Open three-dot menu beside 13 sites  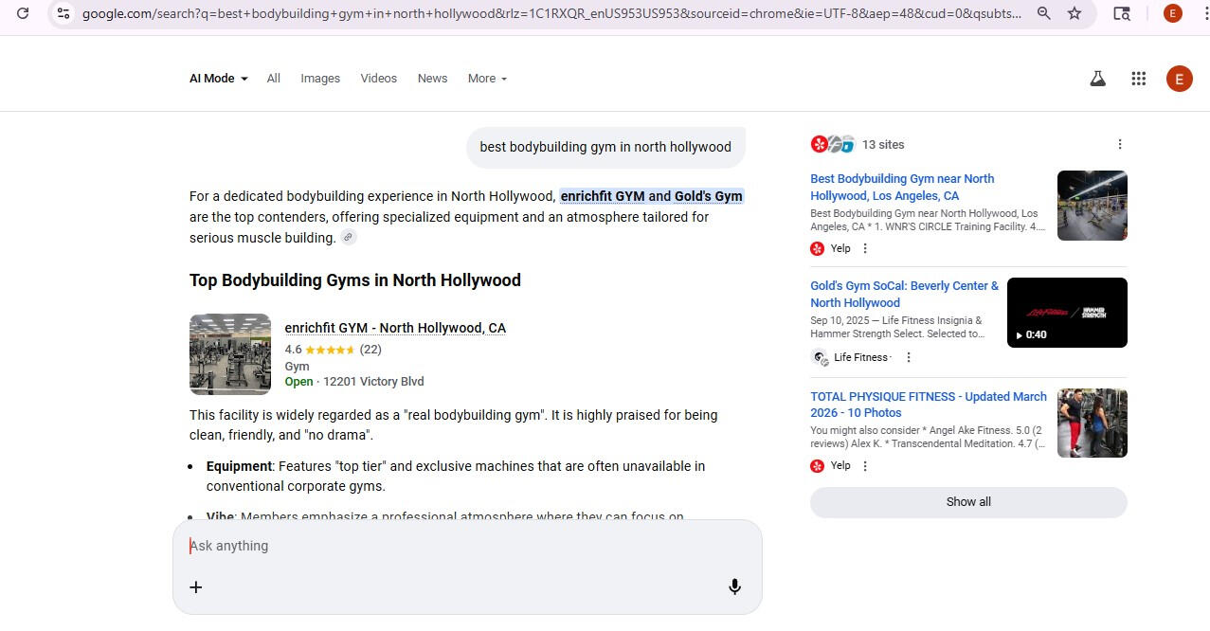[1119, 145]
